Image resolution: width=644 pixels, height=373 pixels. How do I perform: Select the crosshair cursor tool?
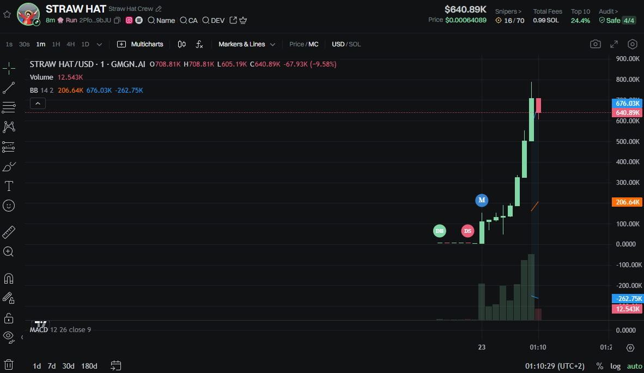coord(9,68)
